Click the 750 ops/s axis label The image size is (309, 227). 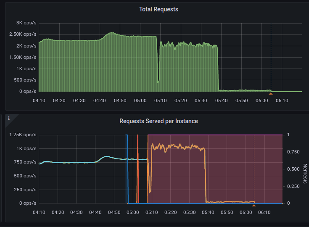25,162
